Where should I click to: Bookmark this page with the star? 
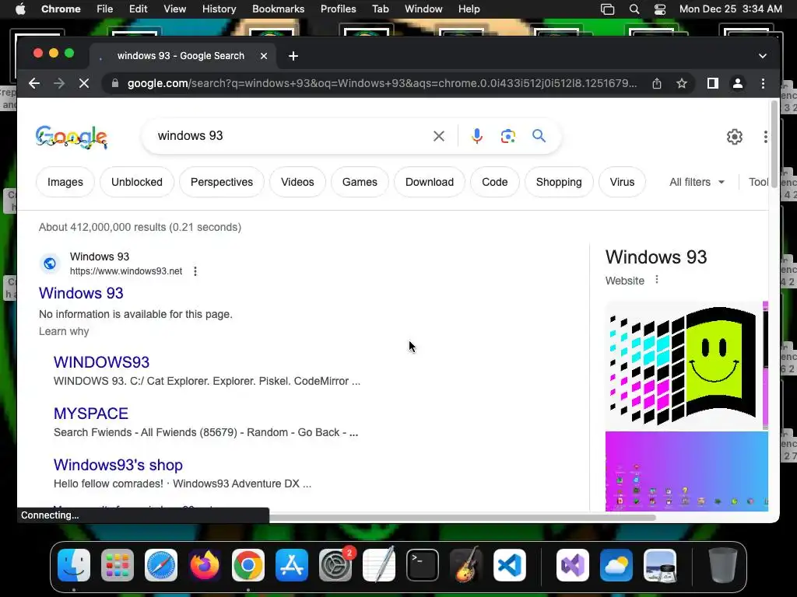682,83
